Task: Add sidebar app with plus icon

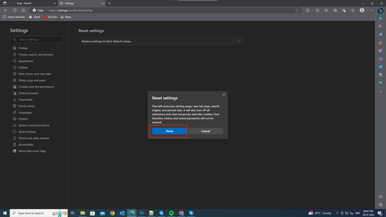Action: 381,92
